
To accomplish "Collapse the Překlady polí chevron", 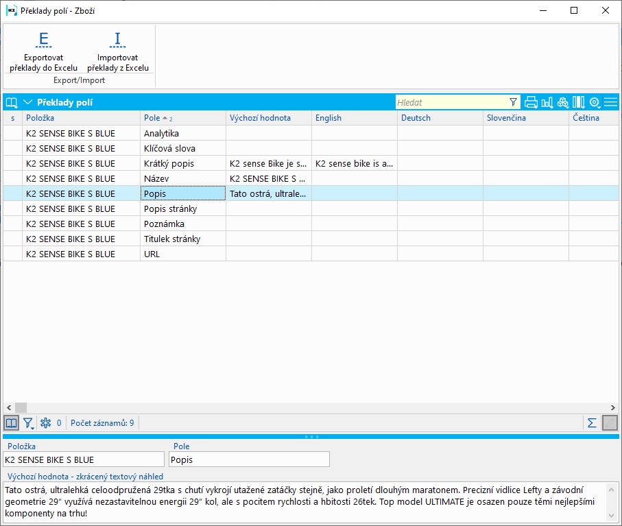I will 27,102.
